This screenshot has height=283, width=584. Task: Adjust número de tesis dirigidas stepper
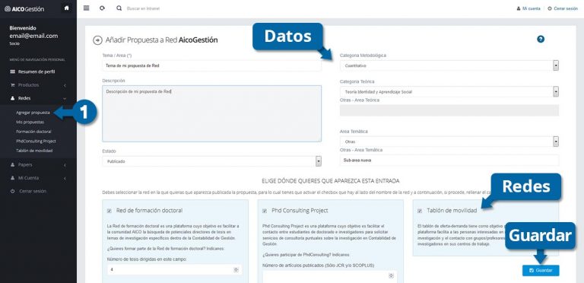(x=236, y=270)
